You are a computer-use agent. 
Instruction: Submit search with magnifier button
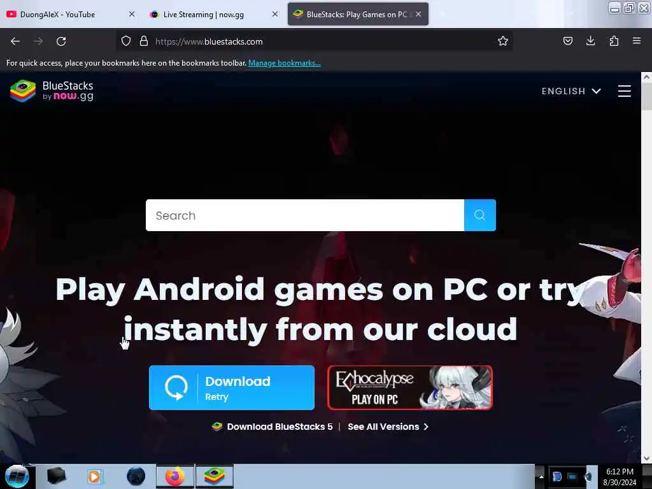coord(480,215)
